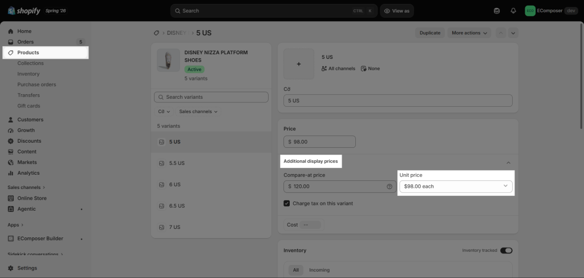Click the image icon beside 5.5 US
The height and width of the screenshot is (278, 584).
click(x=161, y=163)
